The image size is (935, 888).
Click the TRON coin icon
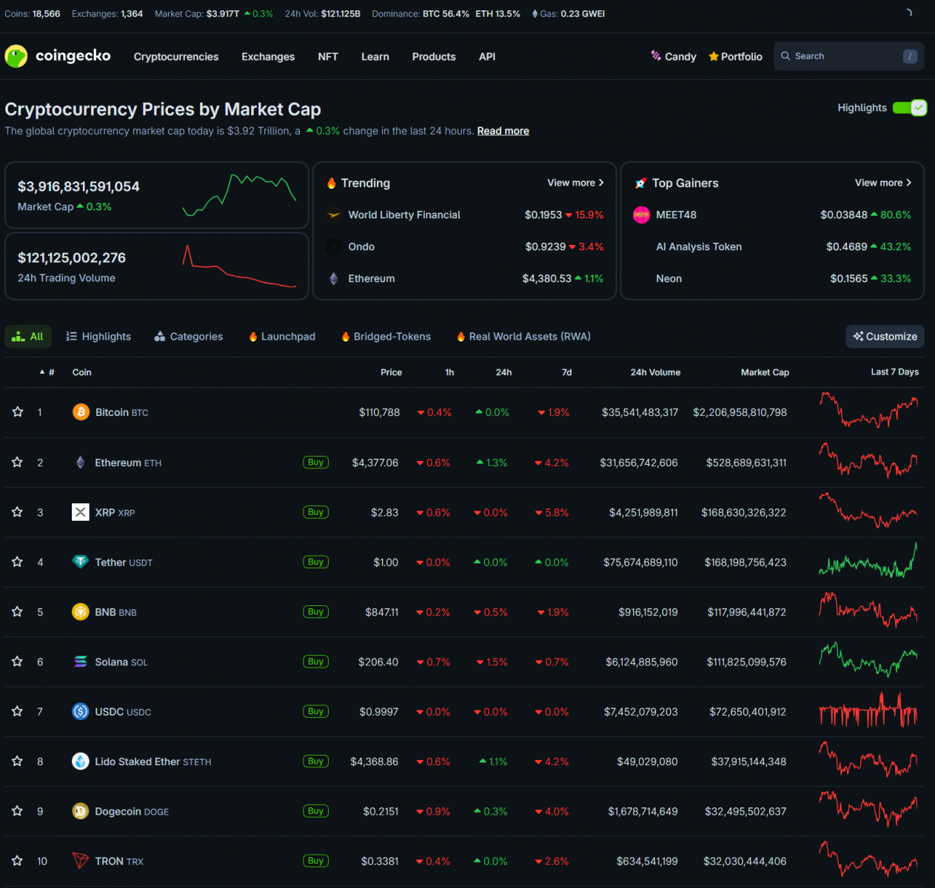pyautogui.click(x=81, y=861)
